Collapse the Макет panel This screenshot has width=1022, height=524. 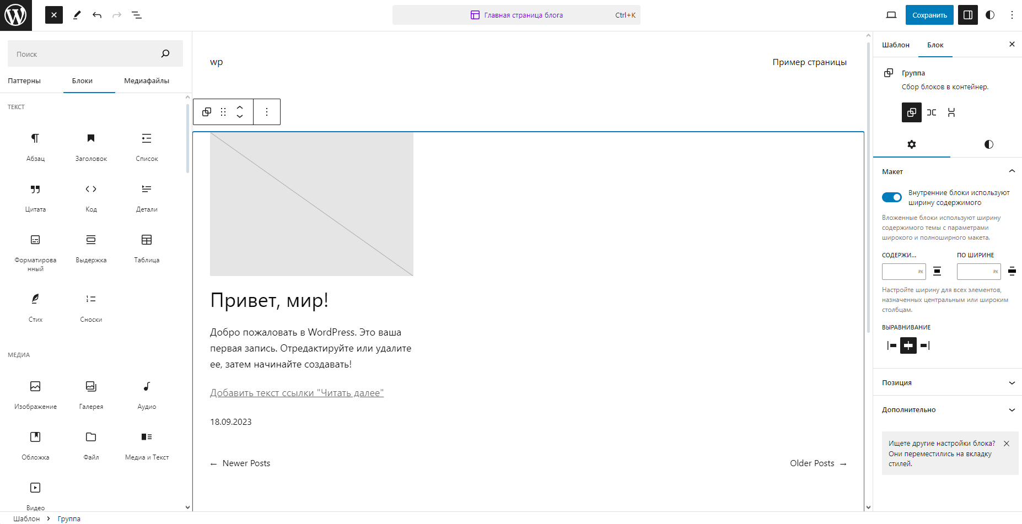[x=1011, y=171]
